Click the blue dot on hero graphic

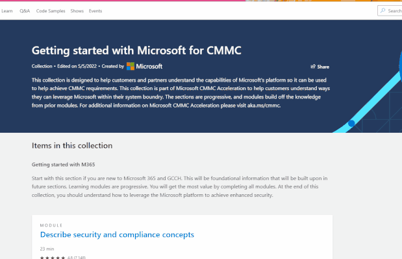coord(351,124)
